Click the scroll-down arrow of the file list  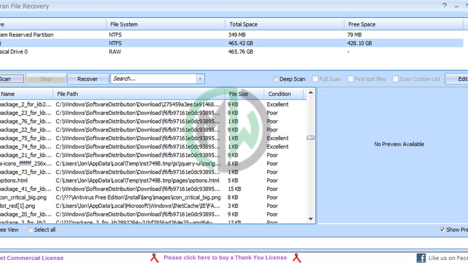coord(310,219)
